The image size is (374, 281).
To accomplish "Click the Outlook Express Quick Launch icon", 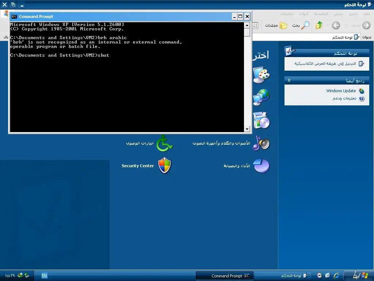I will pos(328,276).
